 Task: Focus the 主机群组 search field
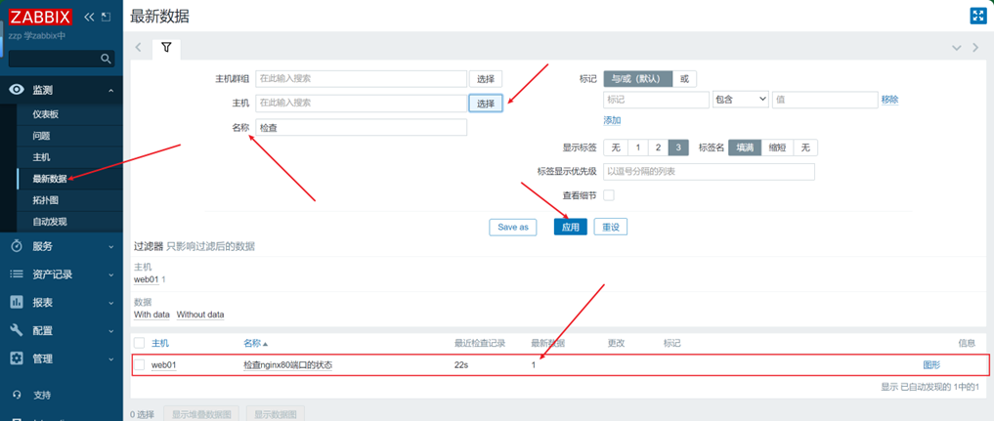click(362, 79)
